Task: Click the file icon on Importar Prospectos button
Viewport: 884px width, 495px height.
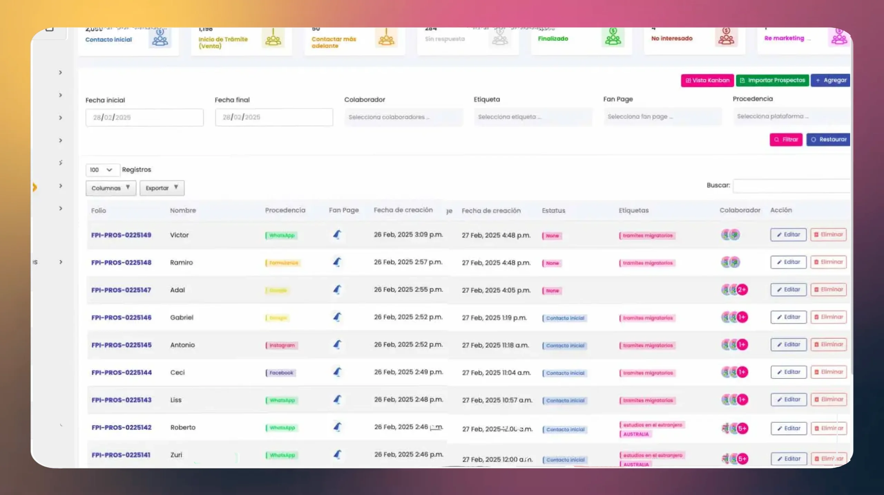Action: [743, 80]
